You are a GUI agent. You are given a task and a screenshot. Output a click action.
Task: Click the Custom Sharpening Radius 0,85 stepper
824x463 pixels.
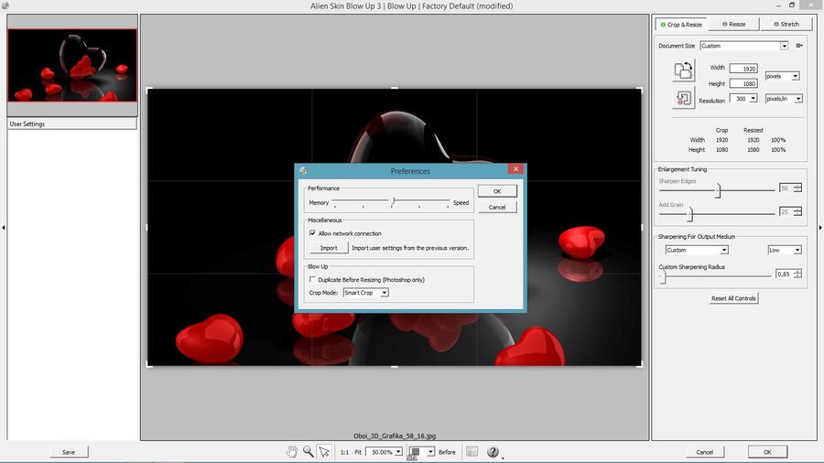pyautogui.click(x=797, y=274)
